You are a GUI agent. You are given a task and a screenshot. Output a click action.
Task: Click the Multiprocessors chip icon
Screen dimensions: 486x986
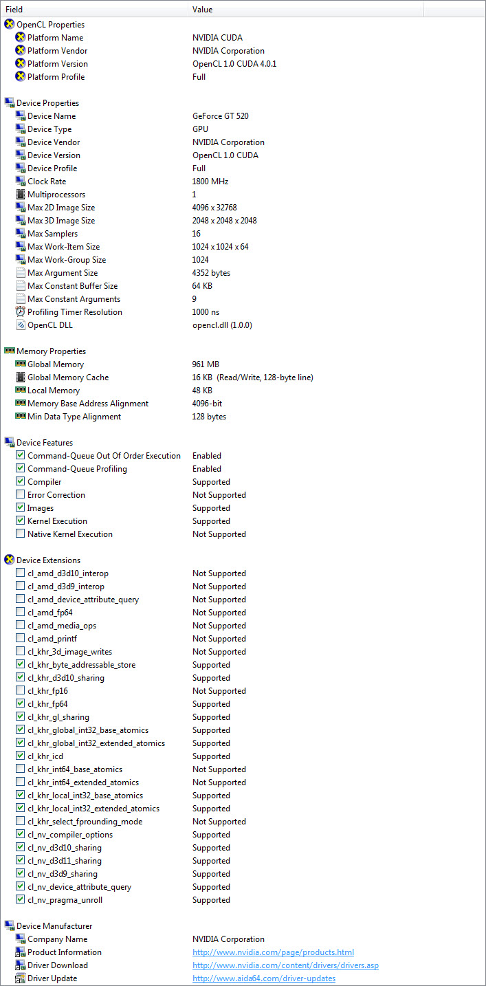[x=21, y=195]
